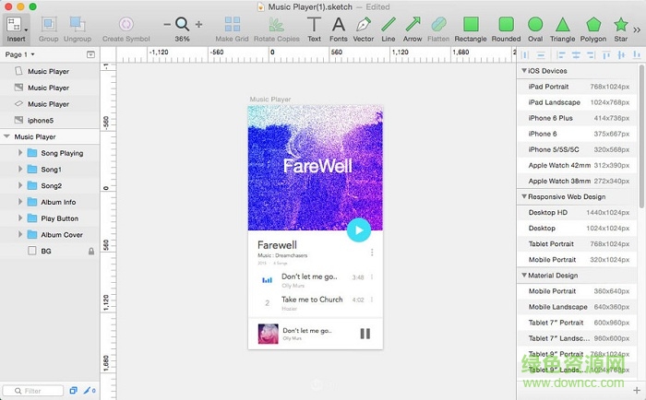This screenshot has height=400, width=646.
Task: Pick the Rectangle shape tool
Action: click(x=471, y=25)
